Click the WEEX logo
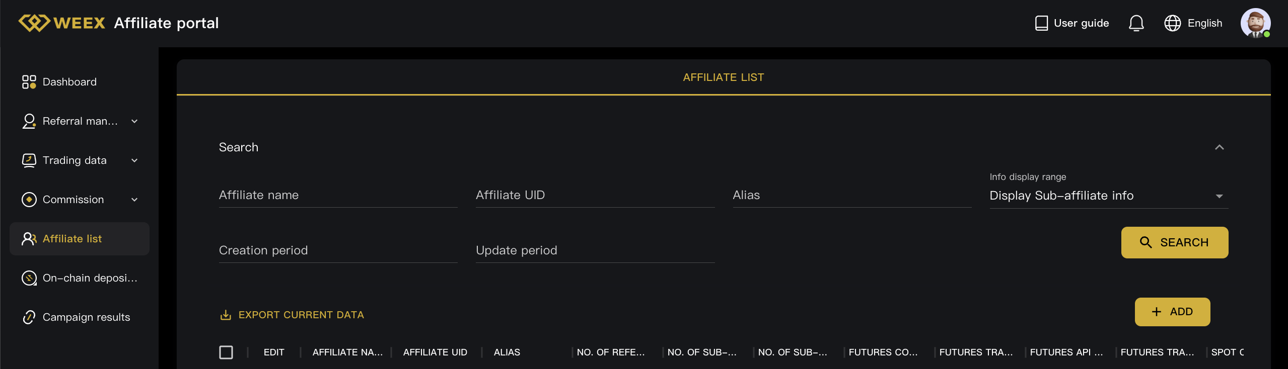1288x369 pixels. (x=62, y=23)
